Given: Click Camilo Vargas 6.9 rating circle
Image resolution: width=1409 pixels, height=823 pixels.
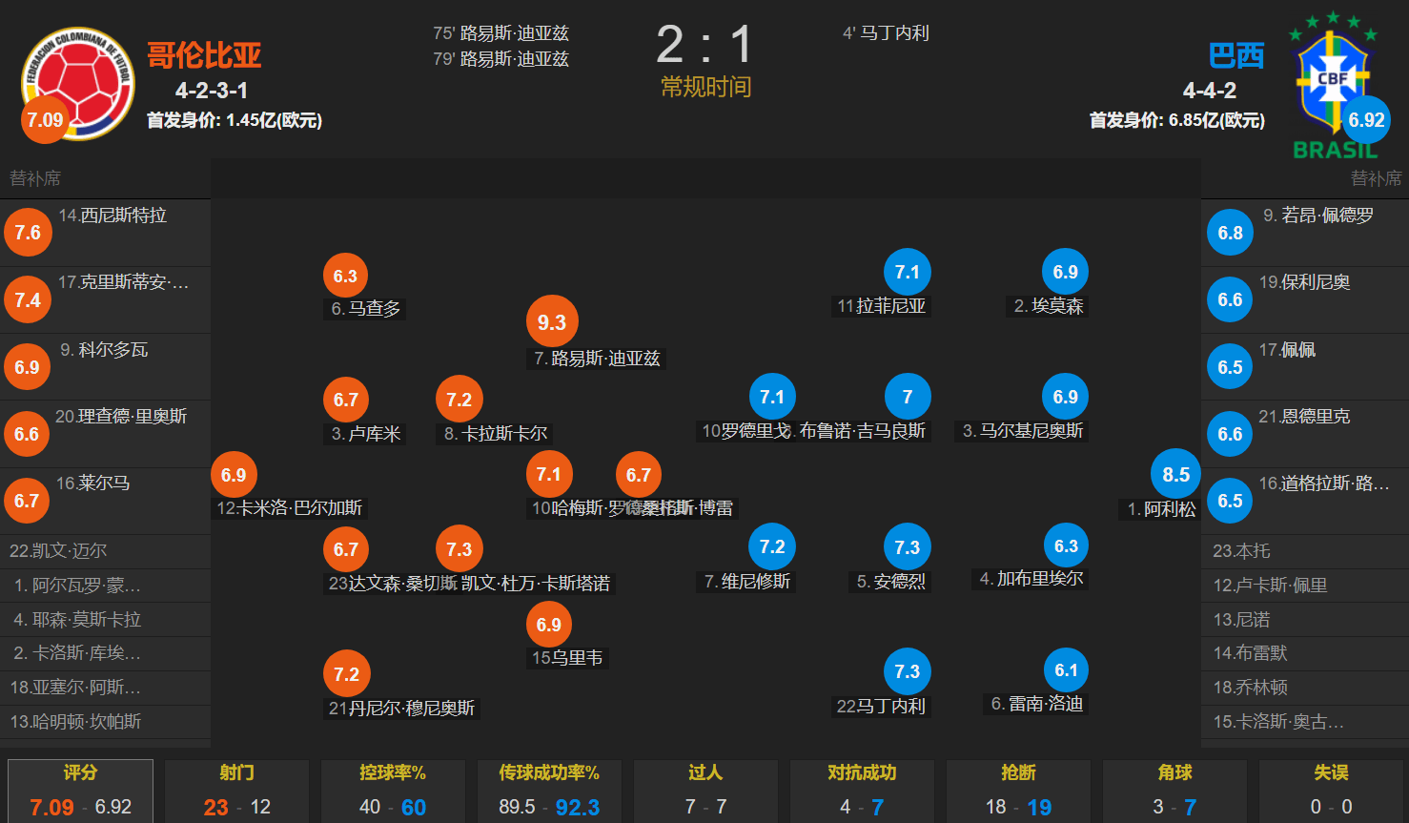Looking at the screenshot, I should (234, 475).
